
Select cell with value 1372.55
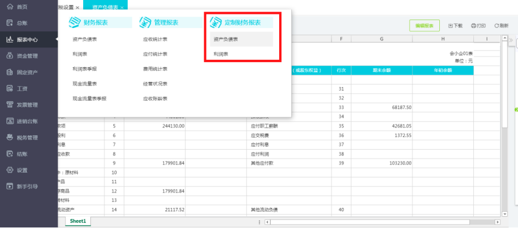click(x=382, y=135)
